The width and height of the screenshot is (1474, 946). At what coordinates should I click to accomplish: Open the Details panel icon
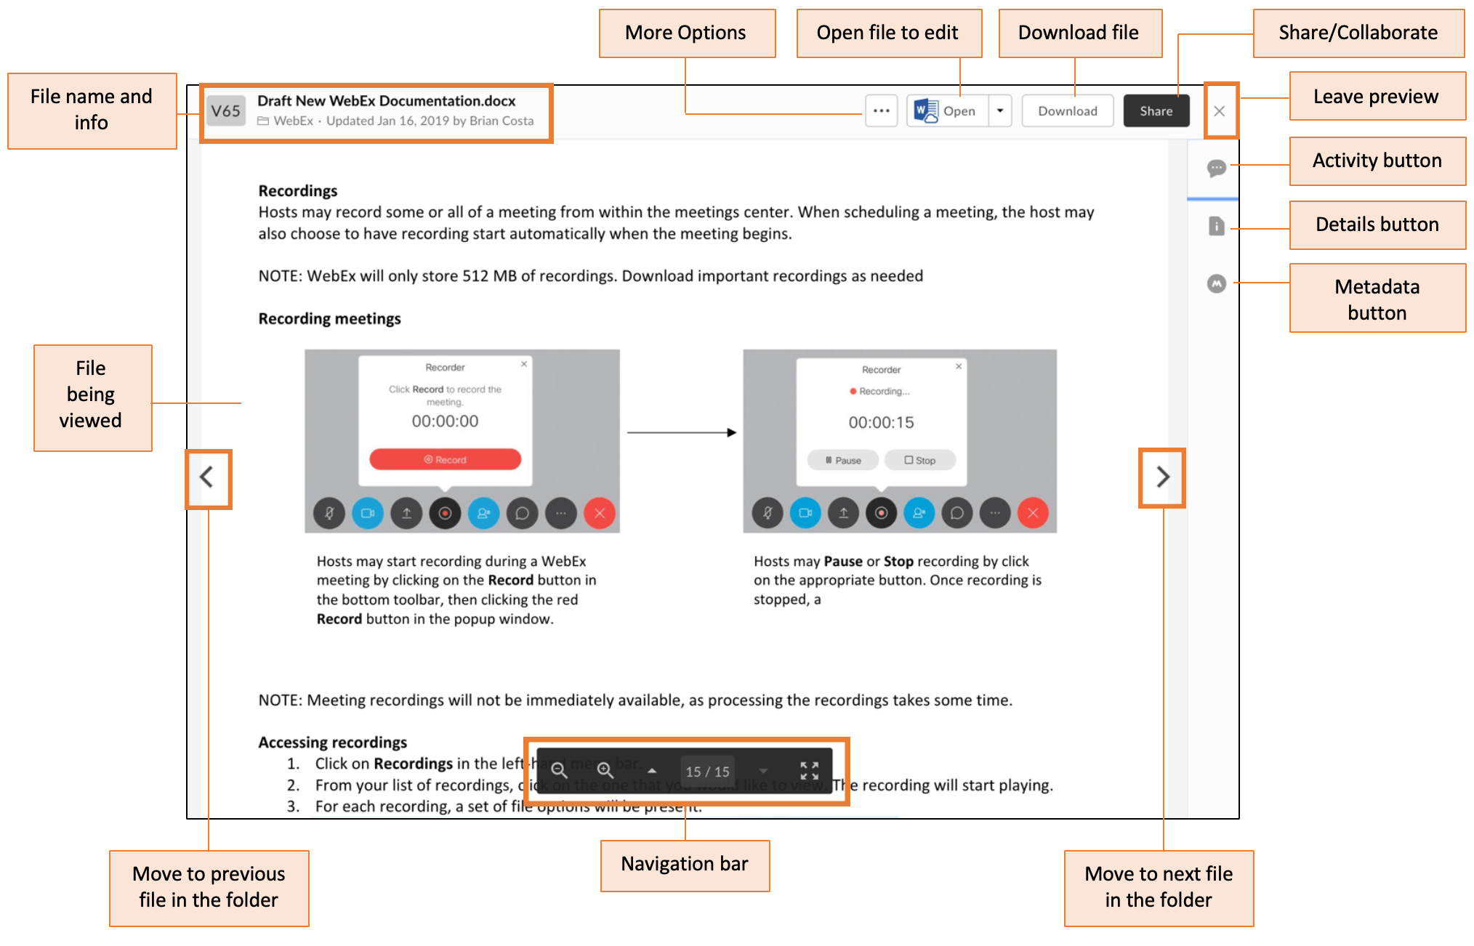[x=1216, y=226]
